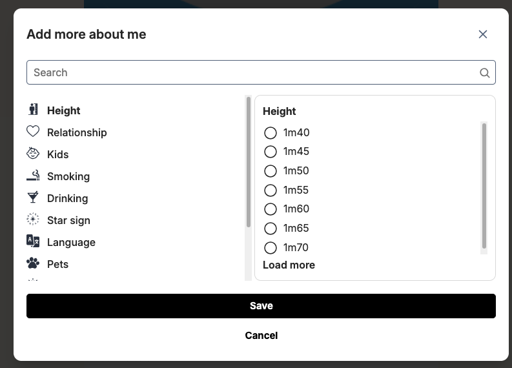Click the Language translate icon

pos(33,241)
